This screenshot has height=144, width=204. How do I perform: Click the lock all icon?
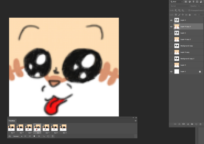pos(190,15)
